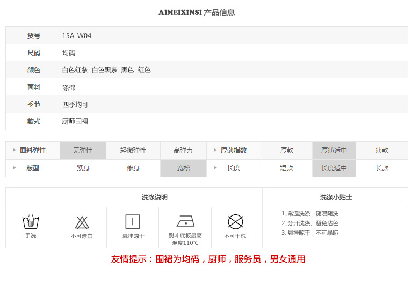The image size is (419, 291).
Task: Click the hand wash (手洗) icon
Action: pos(31,222)
